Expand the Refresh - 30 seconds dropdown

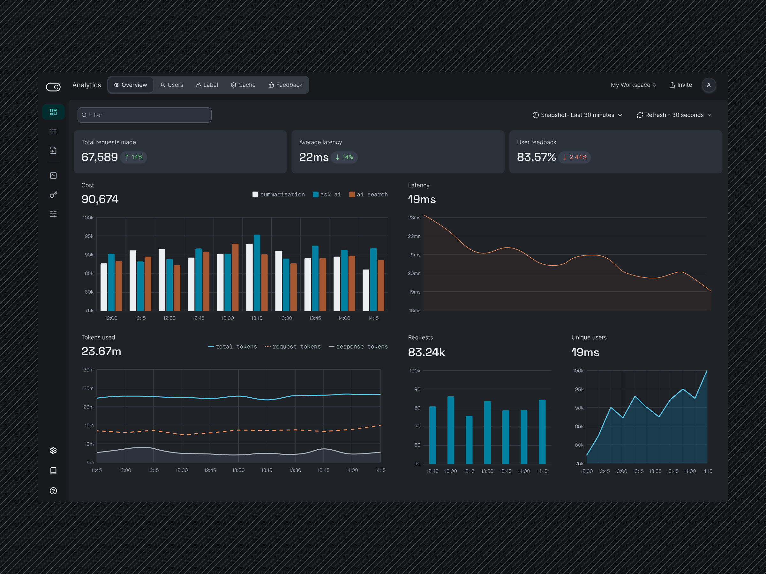[673, 115]
